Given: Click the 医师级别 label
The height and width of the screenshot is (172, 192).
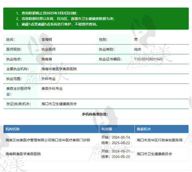Looking at the screenshot, I should [x=14, y=49].
